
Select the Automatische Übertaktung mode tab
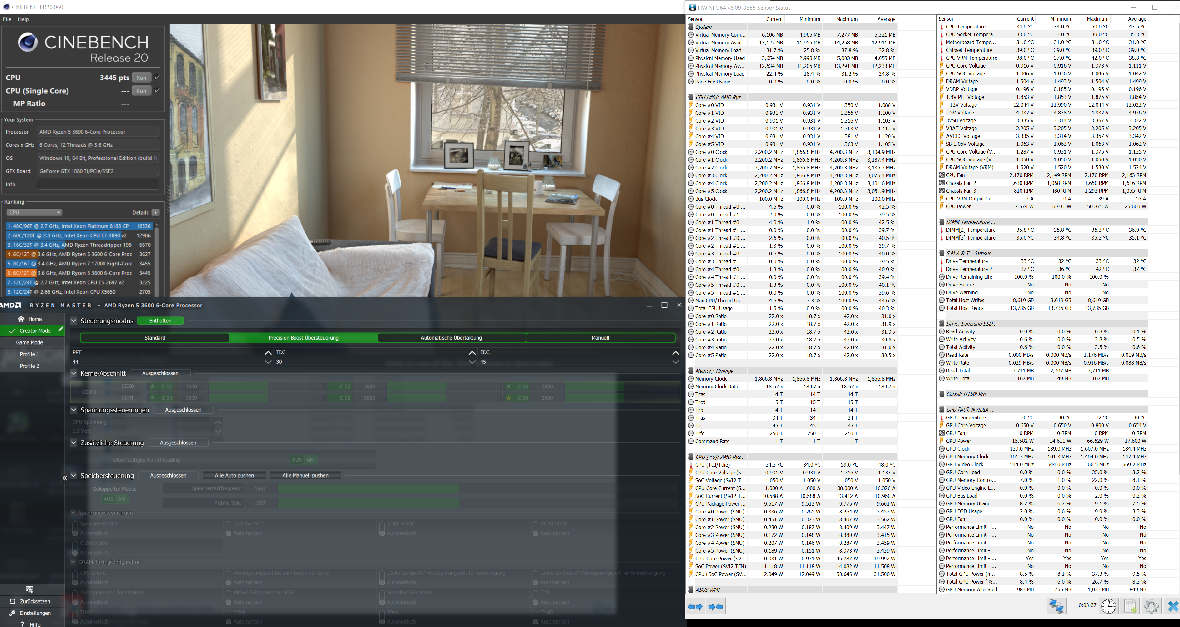(451, 337)
